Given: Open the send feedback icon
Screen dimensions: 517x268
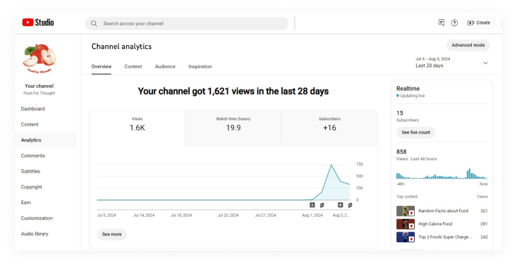Looking at the screenshot, I should coord(441,23).
